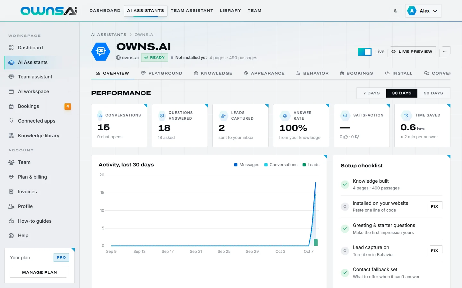
Task: Click Lead capture on status circle
Action: (345, 251)
